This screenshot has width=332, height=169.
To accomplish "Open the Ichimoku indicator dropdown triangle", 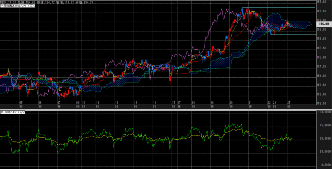I will coord(30,6).
